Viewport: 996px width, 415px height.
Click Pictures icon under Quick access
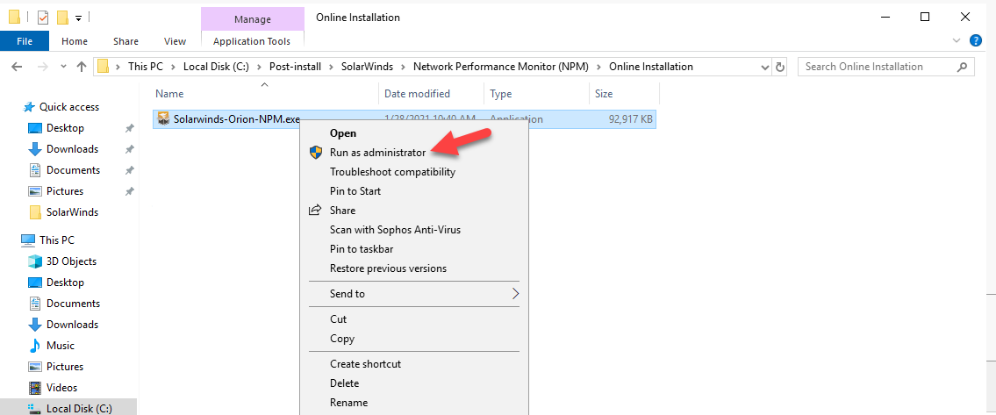[x=36, y=191]
